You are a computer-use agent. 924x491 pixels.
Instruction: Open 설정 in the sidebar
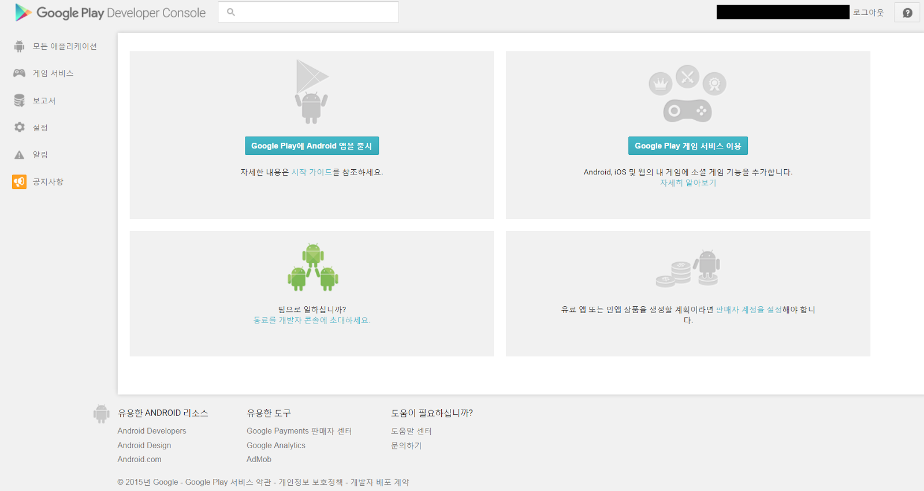(x=40, y=128)
